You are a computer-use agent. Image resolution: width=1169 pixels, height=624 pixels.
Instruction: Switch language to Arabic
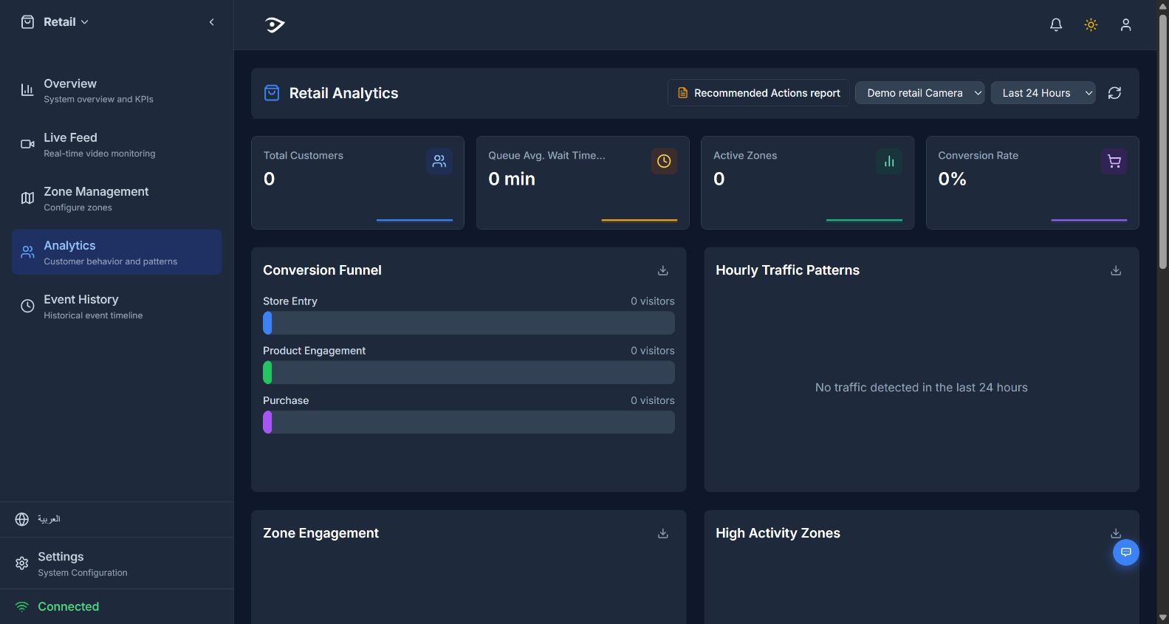click(x=49, y=519)
